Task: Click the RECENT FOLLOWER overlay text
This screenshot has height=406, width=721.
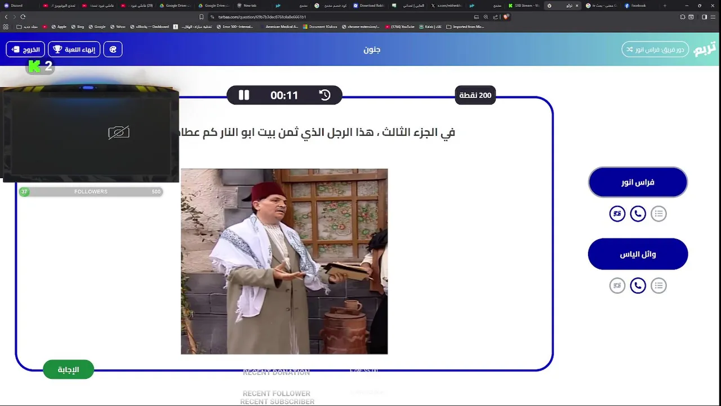Action: [277, 394]
